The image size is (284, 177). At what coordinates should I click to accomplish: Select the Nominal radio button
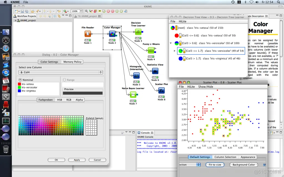point(20,80)
